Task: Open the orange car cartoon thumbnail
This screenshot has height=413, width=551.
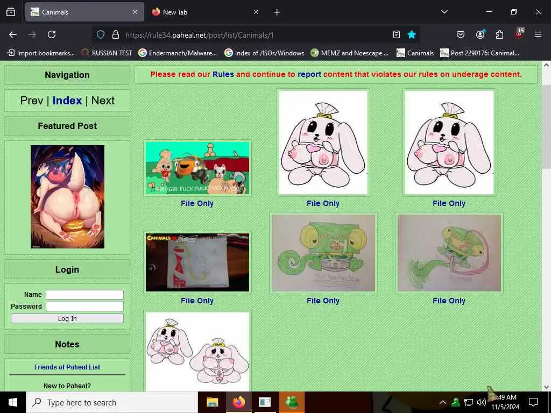Action: (x=197, y=168)
